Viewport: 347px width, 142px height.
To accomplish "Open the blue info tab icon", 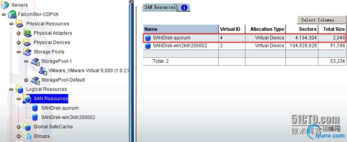I will pyautogui.click(x=184, y=8).
